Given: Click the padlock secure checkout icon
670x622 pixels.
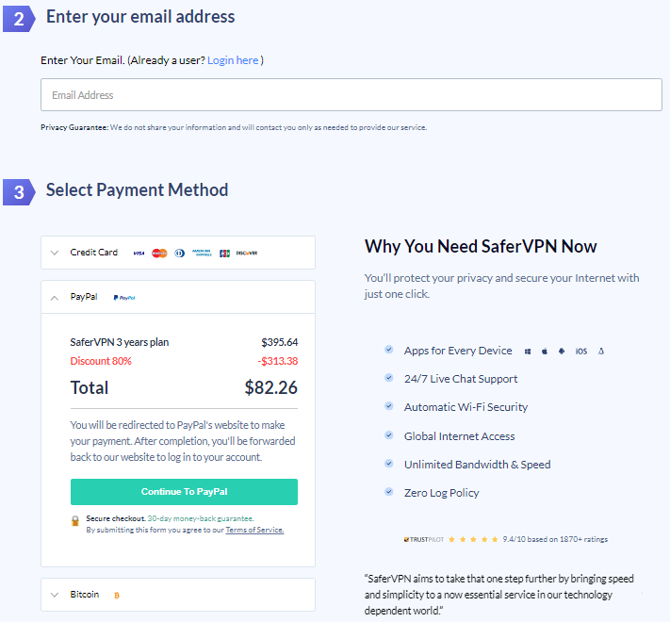Looking at the screenshot, I should [75, 521].
